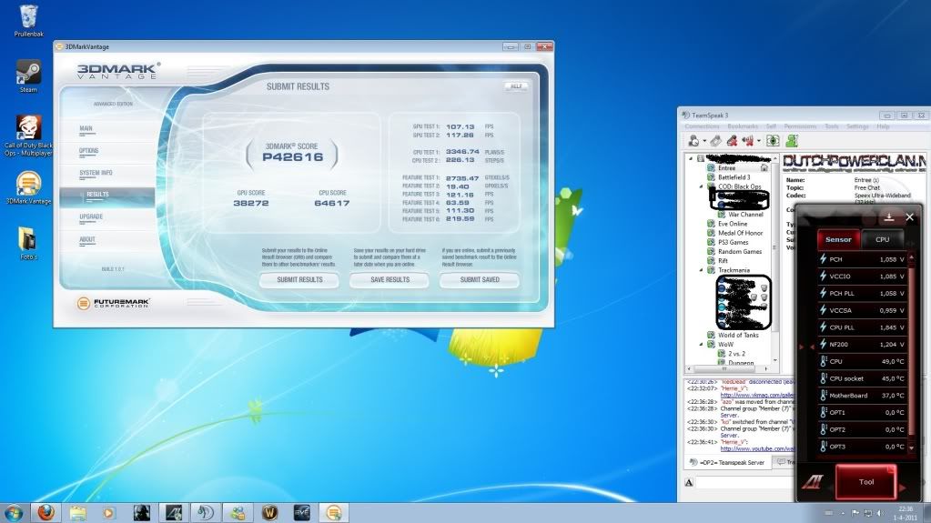931x523 pixels.
Task: Open the Foto's folder on the desktop
Action: [28, 244]
